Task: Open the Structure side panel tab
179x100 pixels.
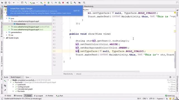Action: point(2,61)
